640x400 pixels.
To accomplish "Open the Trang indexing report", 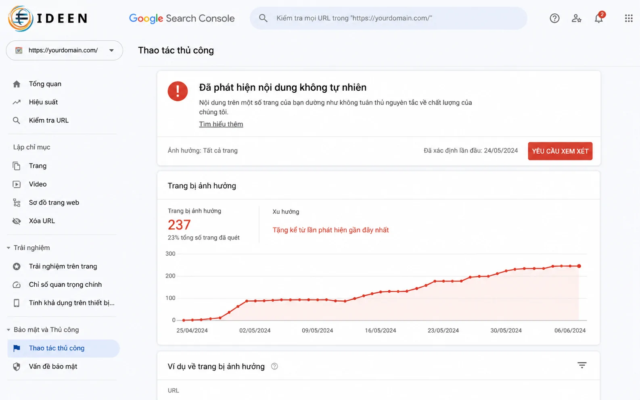I will coord(38,166).
